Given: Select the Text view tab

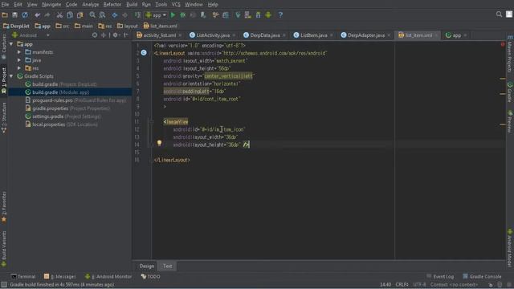Looking at the screenshot, I should coord(168,266).
